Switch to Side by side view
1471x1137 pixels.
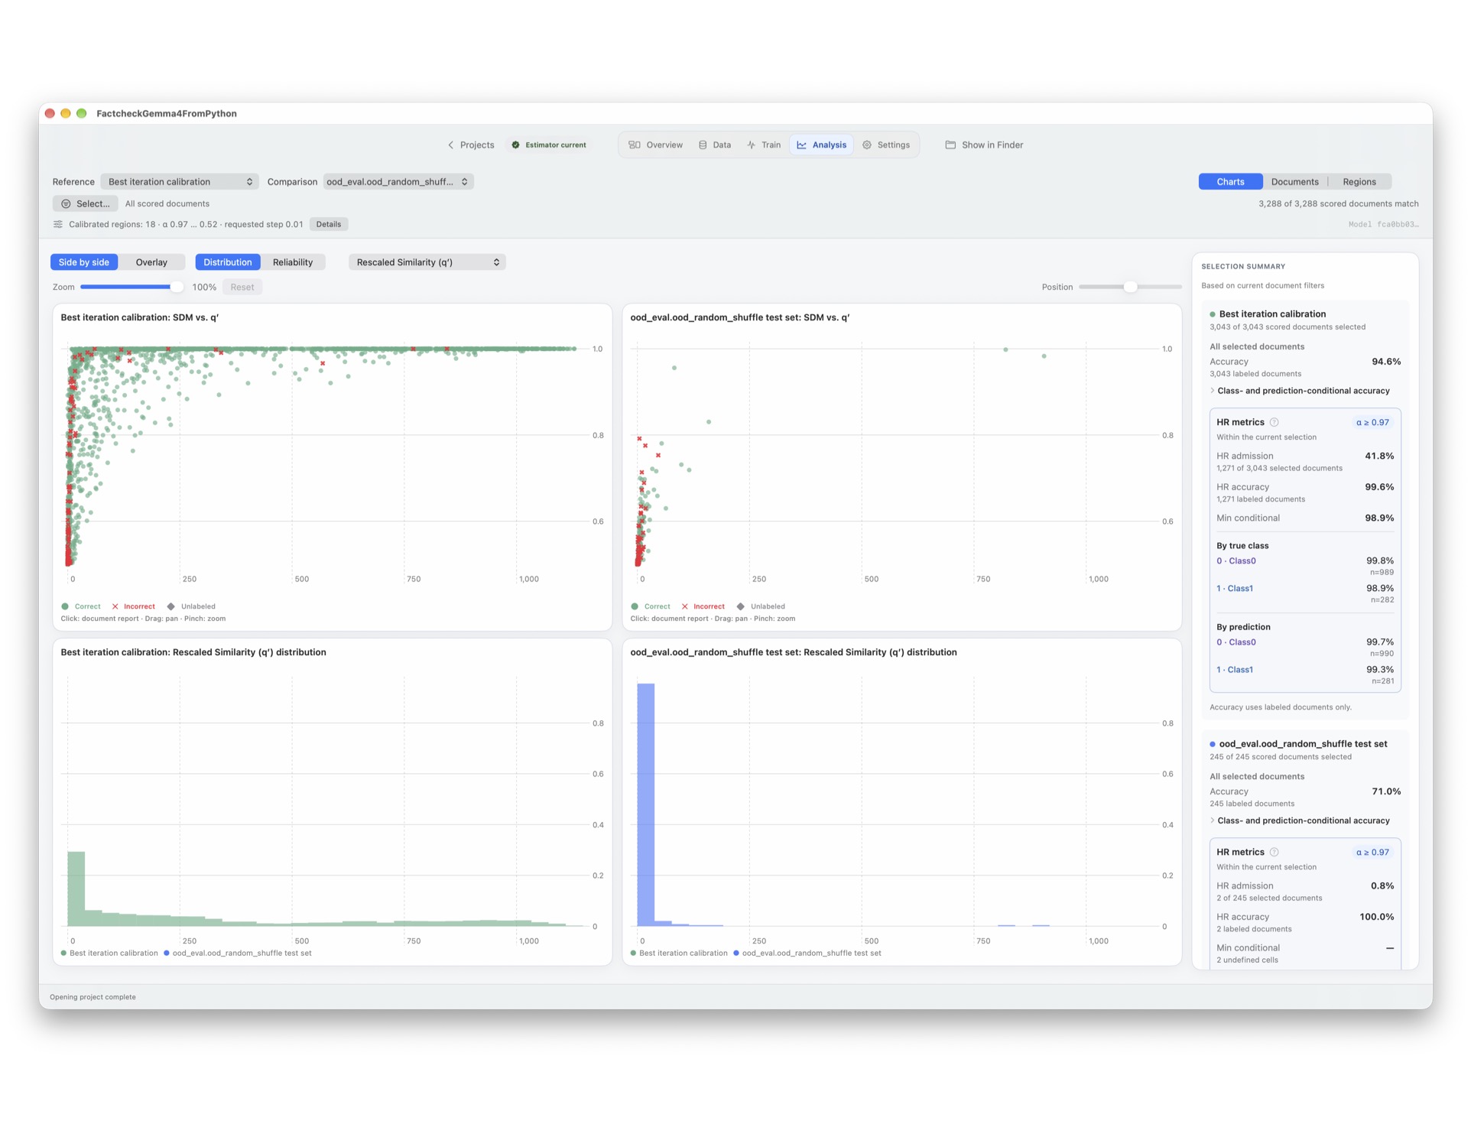click(84, 262)
